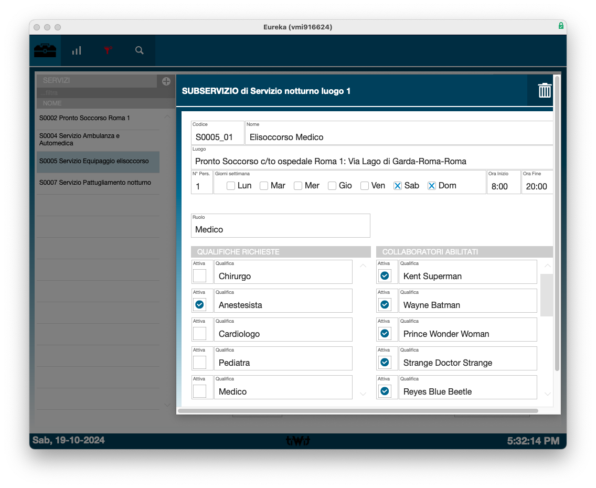Edit the Nome field Elisoccorso Medico
Image resolution: width=596 pixels, height=488 pixels.
pyautogui.click(x=399, y=133)
